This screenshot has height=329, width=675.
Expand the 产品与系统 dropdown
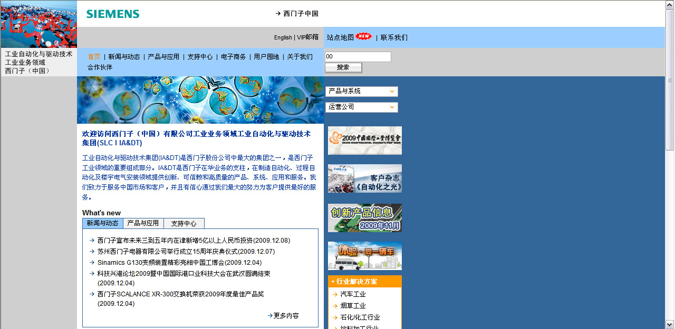click(362, 92)
